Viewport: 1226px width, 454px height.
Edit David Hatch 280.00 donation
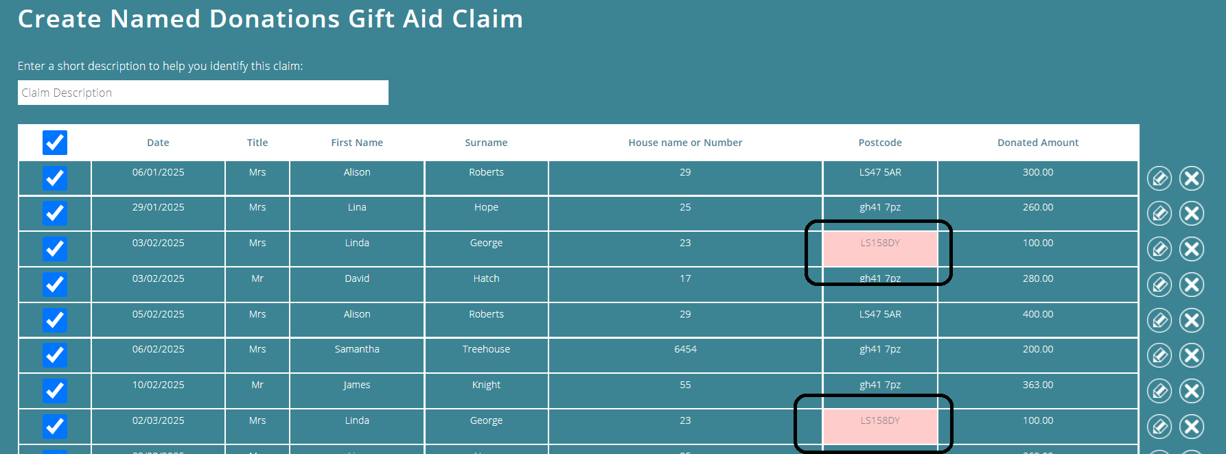[x=1159, y=285]
